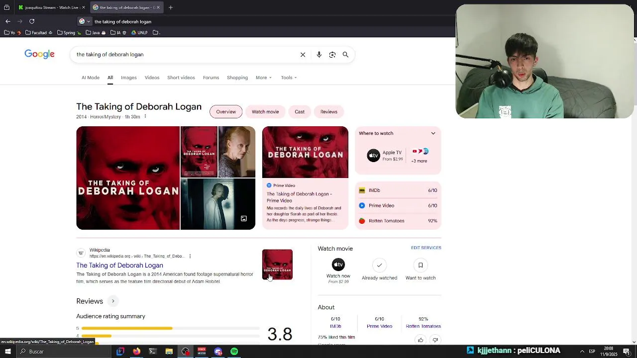637x358 pixels.
Task: Open the three-dot menu next to runtime
Action: coord(145,116)
